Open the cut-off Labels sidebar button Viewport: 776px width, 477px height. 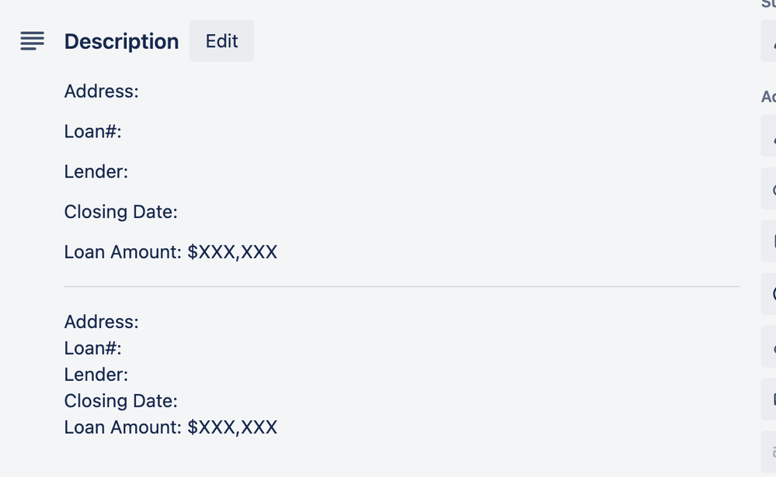click(x=768, y=188)
